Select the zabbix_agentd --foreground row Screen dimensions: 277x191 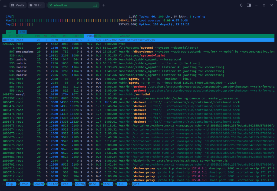[x=138, y=59]
